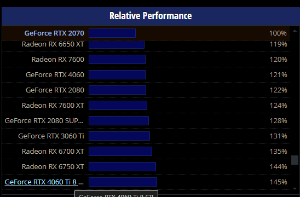
Task: Click the scrollbar thumb in the performance list
Action: coord(295,160)
